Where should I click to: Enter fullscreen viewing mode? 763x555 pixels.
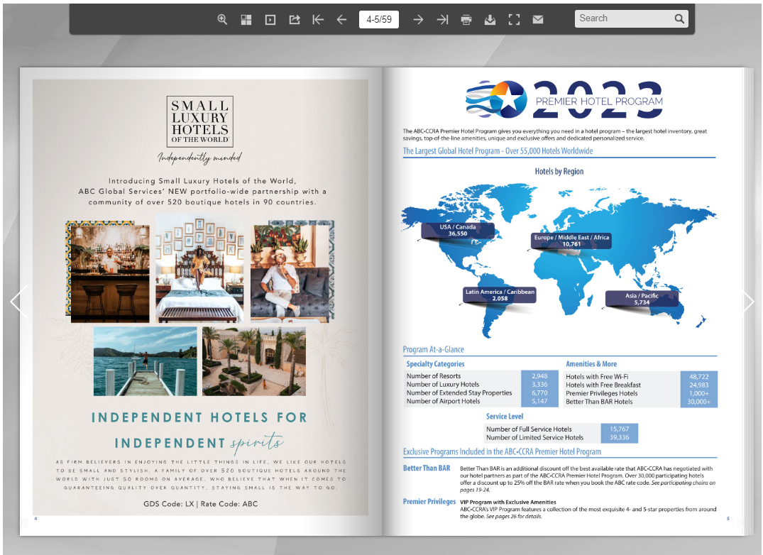(514, 19)
